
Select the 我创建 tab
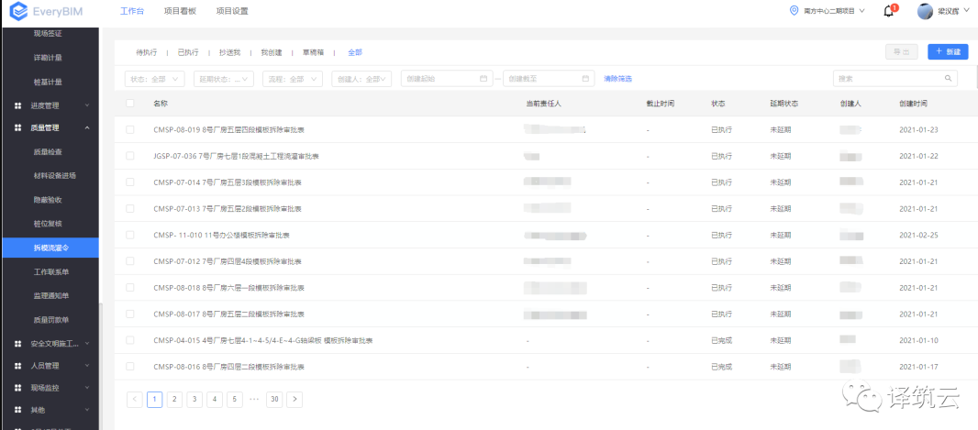click(x=272, y=53)
